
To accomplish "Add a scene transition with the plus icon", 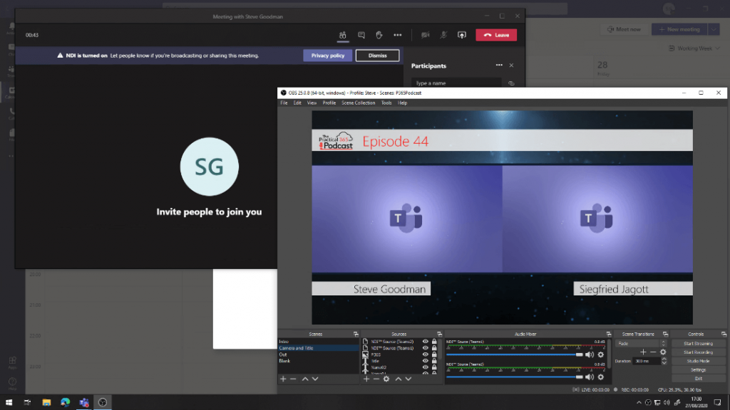I will pos(643,352).
